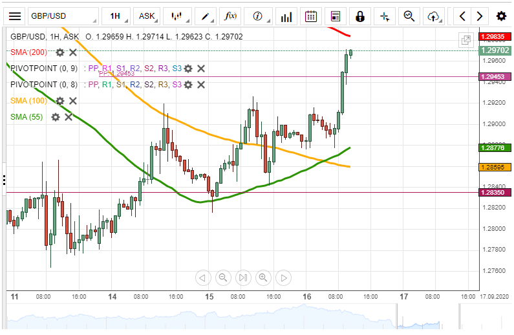Image resolution: width=514 pixels, height=335 pixels.
Task: Click the date 14 on time axis
Action: (x=112, y=297)
